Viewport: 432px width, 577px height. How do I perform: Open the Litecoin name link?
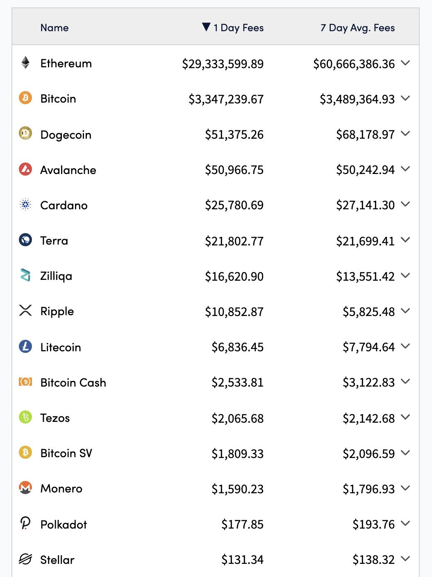click(x=61, y=347)
